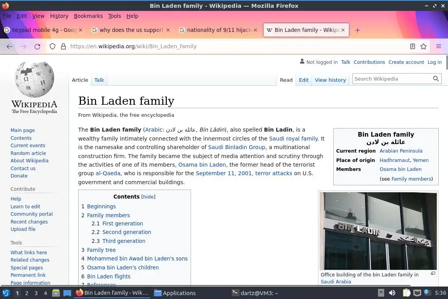Screen dimensions: 448x299
Task: Open the Edit menu in the menu bar
Action: tap(22, 16)
